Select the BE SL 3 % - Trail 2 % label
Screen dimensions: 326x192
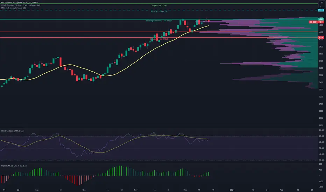coord(159,12)
